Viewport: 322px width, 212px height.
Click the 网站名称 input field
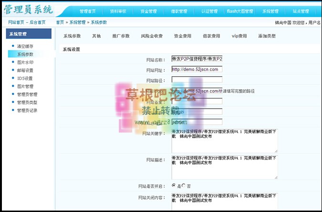[197, 59]
